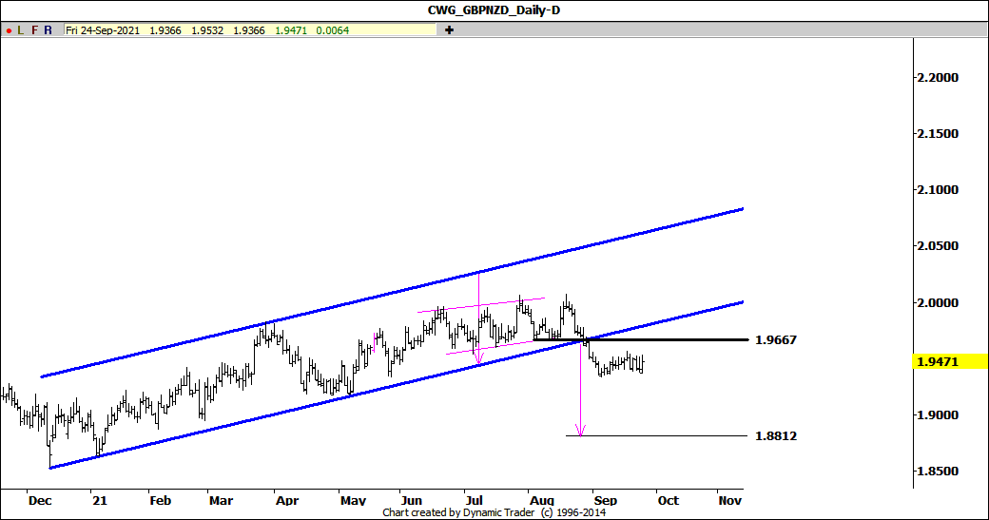Click the 1.9000 price axis label

tap(938, 414)
